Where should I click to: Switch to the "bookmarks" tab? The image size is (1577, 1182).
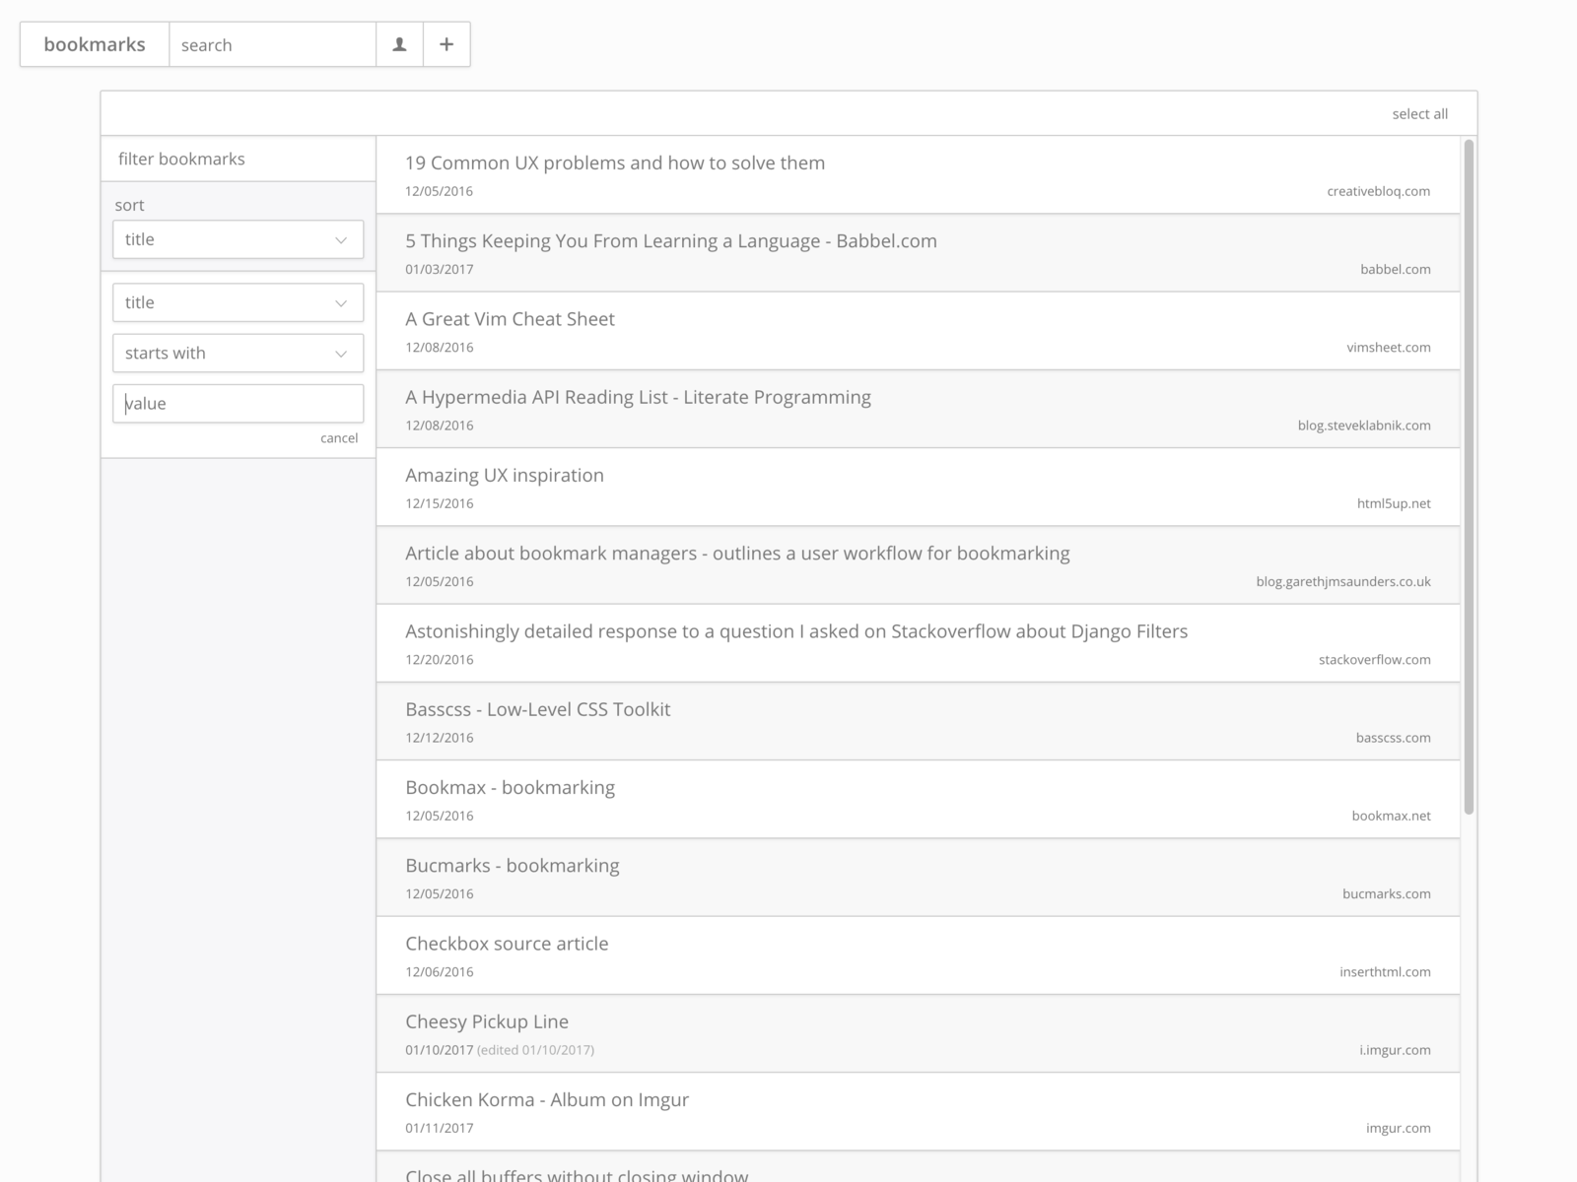click(x=95, y=44)
